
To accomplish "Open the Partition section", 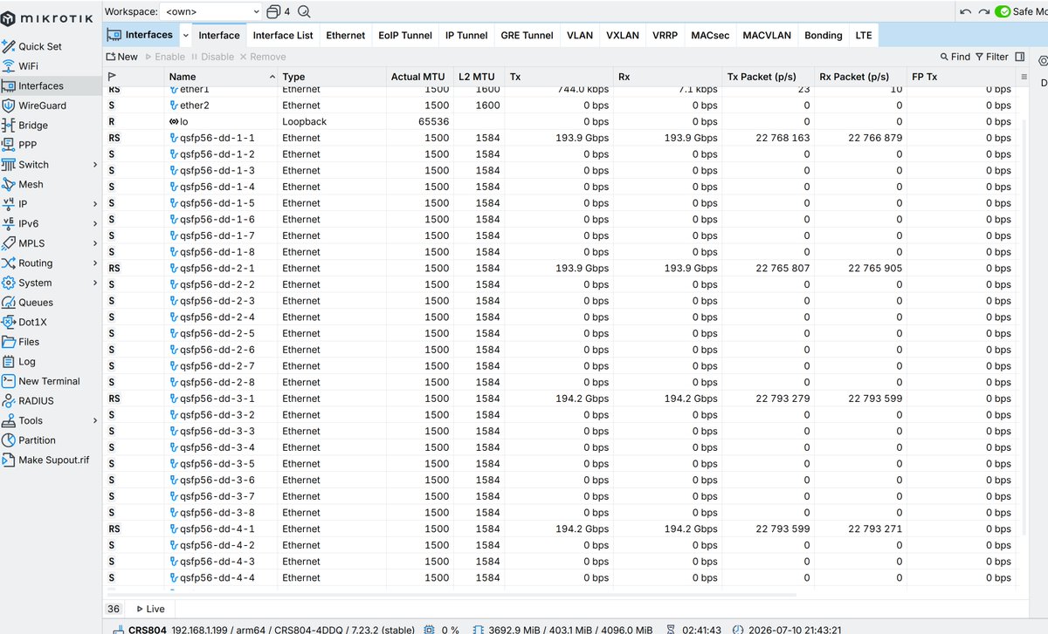I will tap(37, 440).
